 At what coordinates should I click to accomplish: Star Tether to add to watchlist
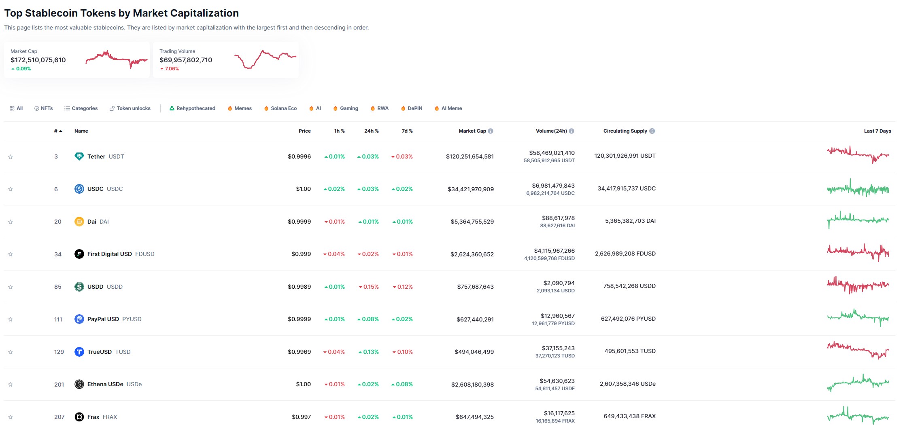(11, 157)
